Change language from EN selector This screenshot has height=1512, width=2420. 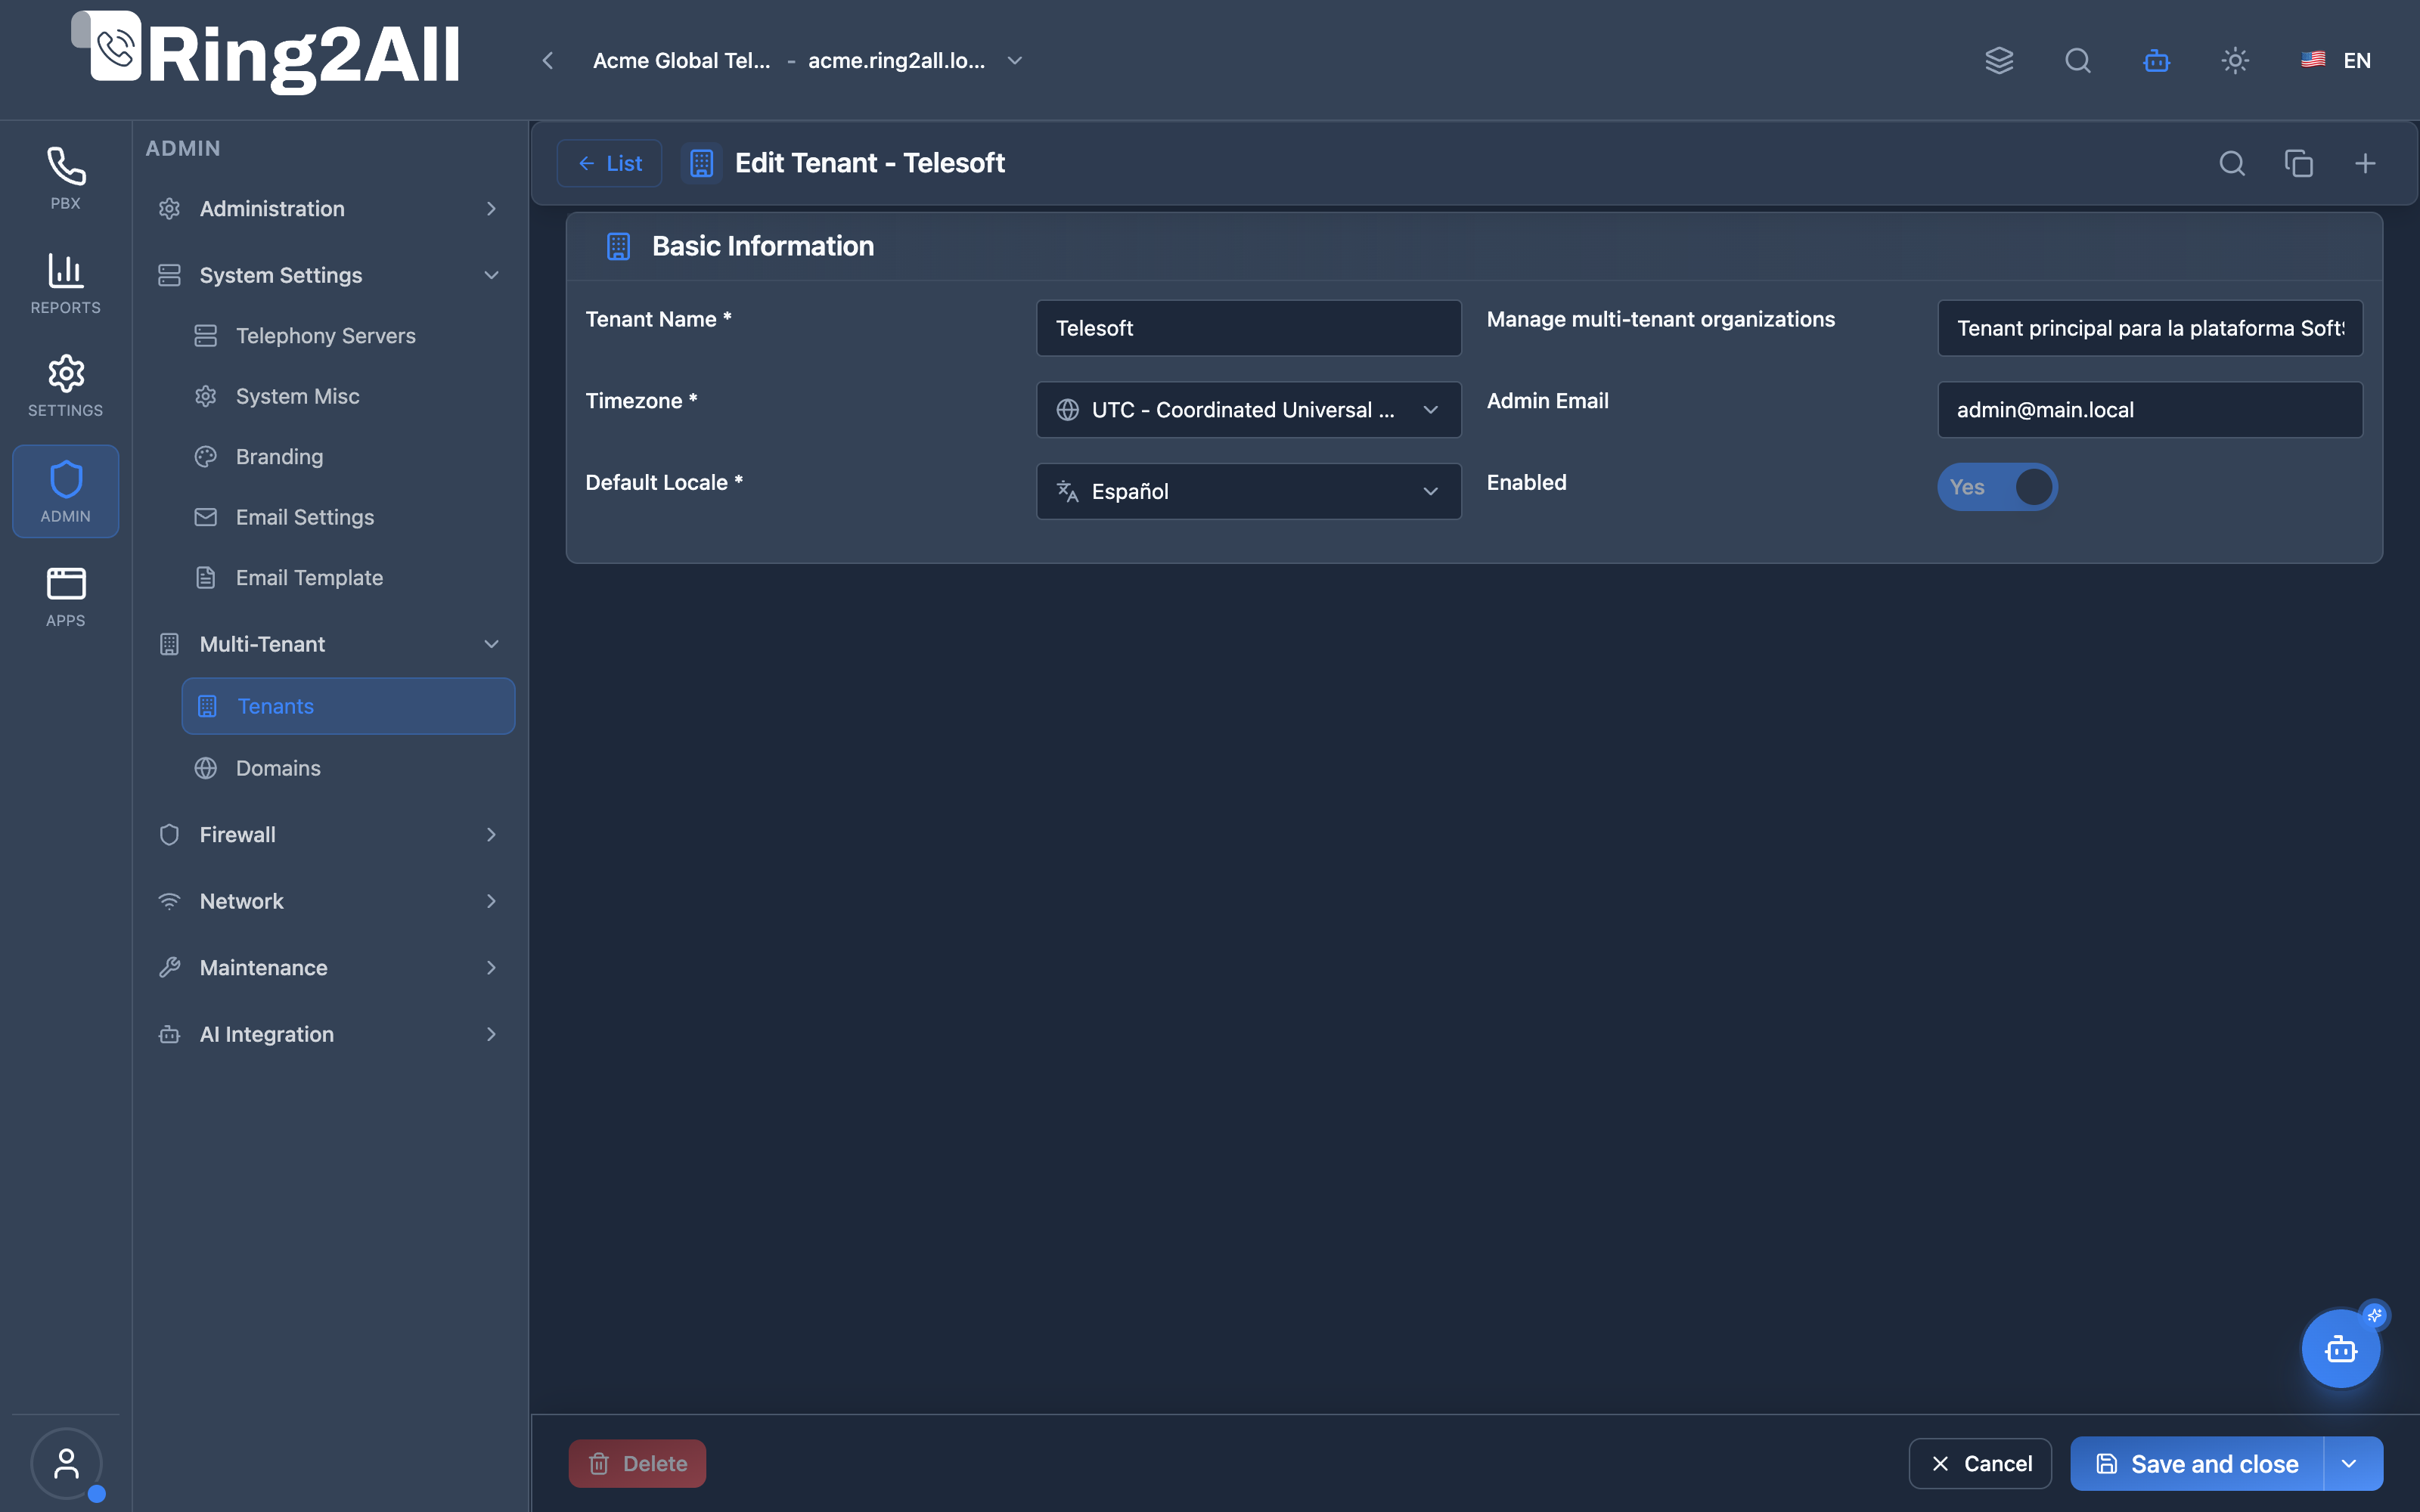point(2335,60)
